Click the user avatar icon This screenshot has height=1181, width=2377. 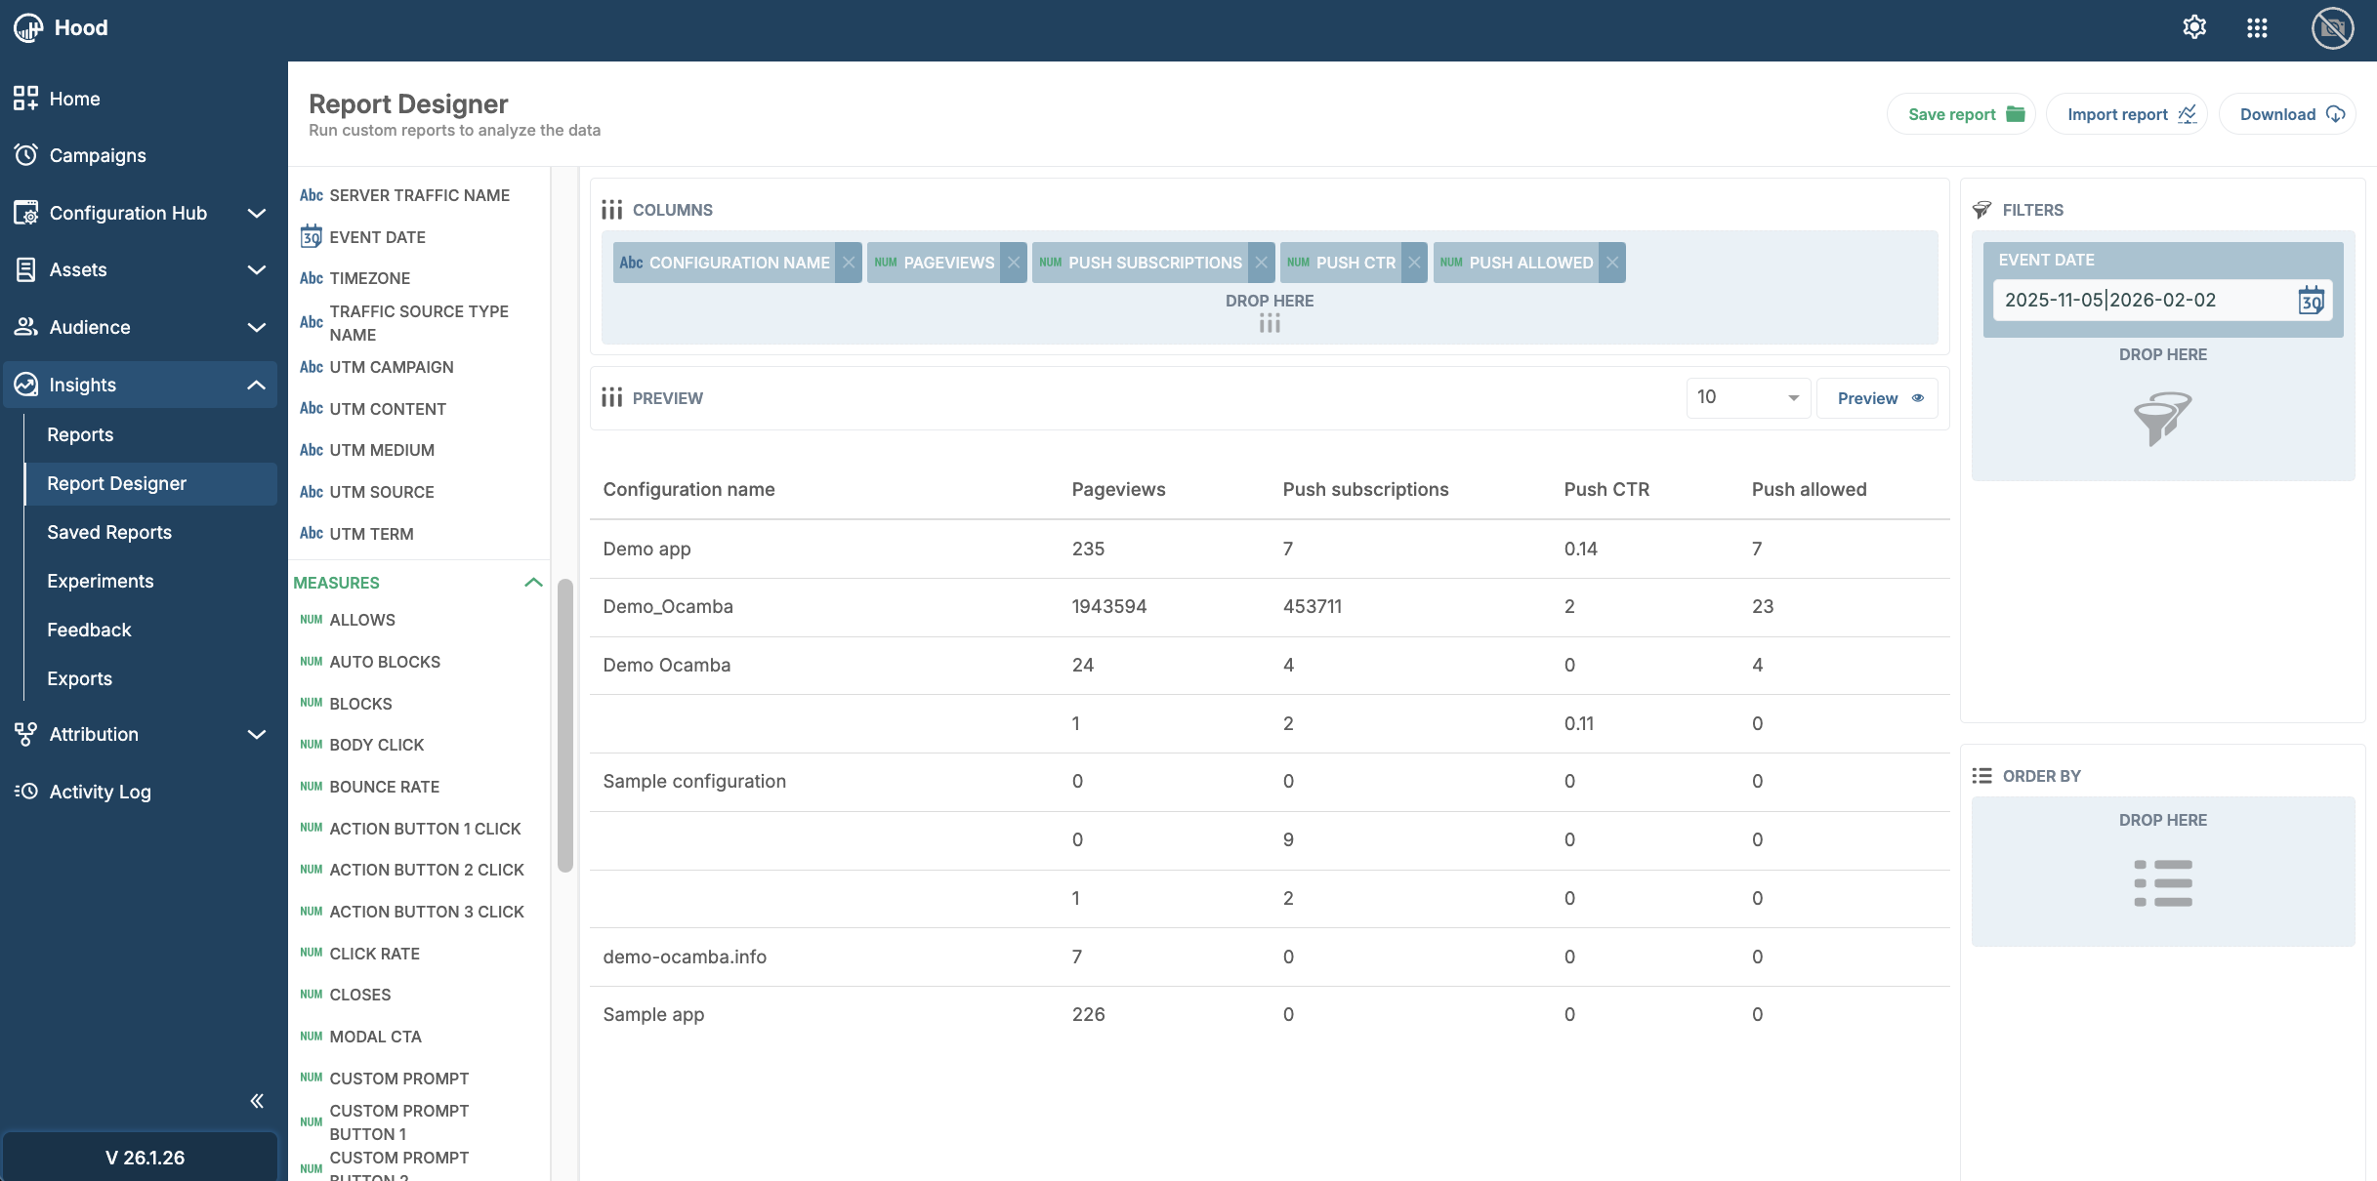pyautogui.click(x=2332, y=27)
